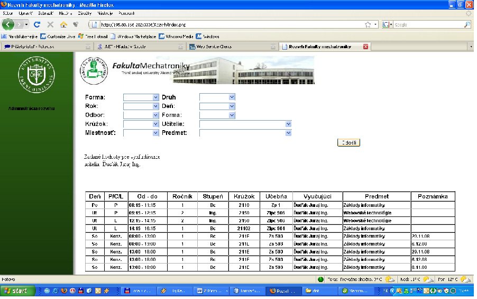This screenshot has height=299, width=477.
Task: Open the Windows bookmark
Action: click(x=207, y=36)
